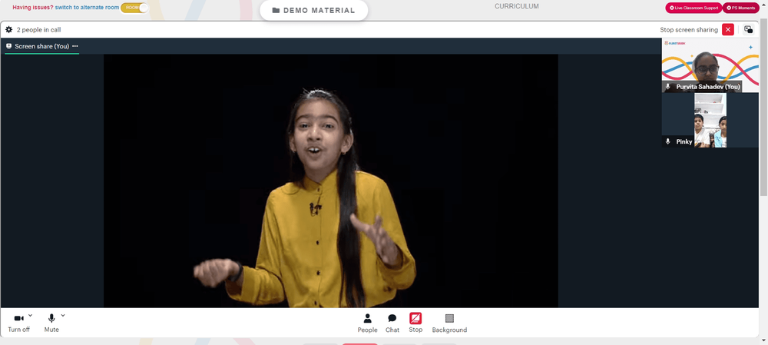The width and height of the screenshot is (768, 345).
Task: Select Purvita Sahadev video thumbnail
Action: (x=710, y=65)
